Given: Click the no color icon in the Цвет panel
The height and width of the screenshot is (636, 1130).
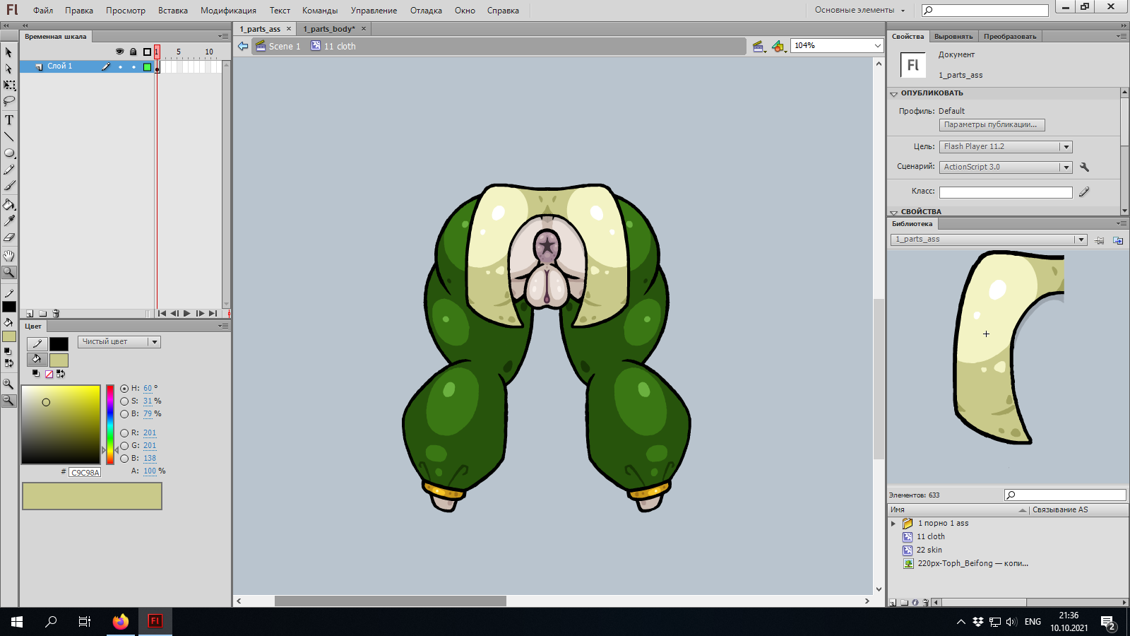Looking at the screenshot, I should coord(49,374).
